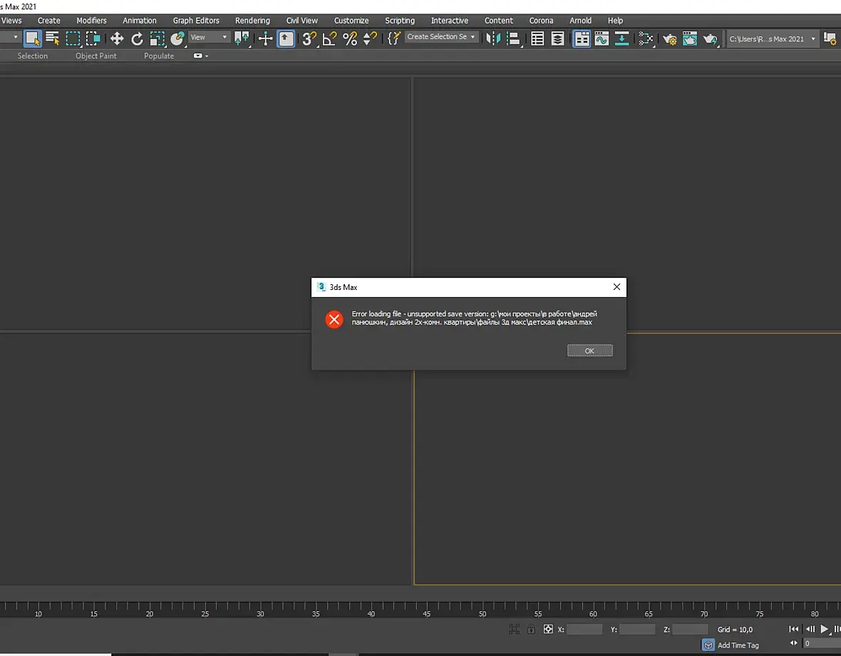Screen dimensions: 841x656
Task: Step to previous frame
Action: pos(810,629)
